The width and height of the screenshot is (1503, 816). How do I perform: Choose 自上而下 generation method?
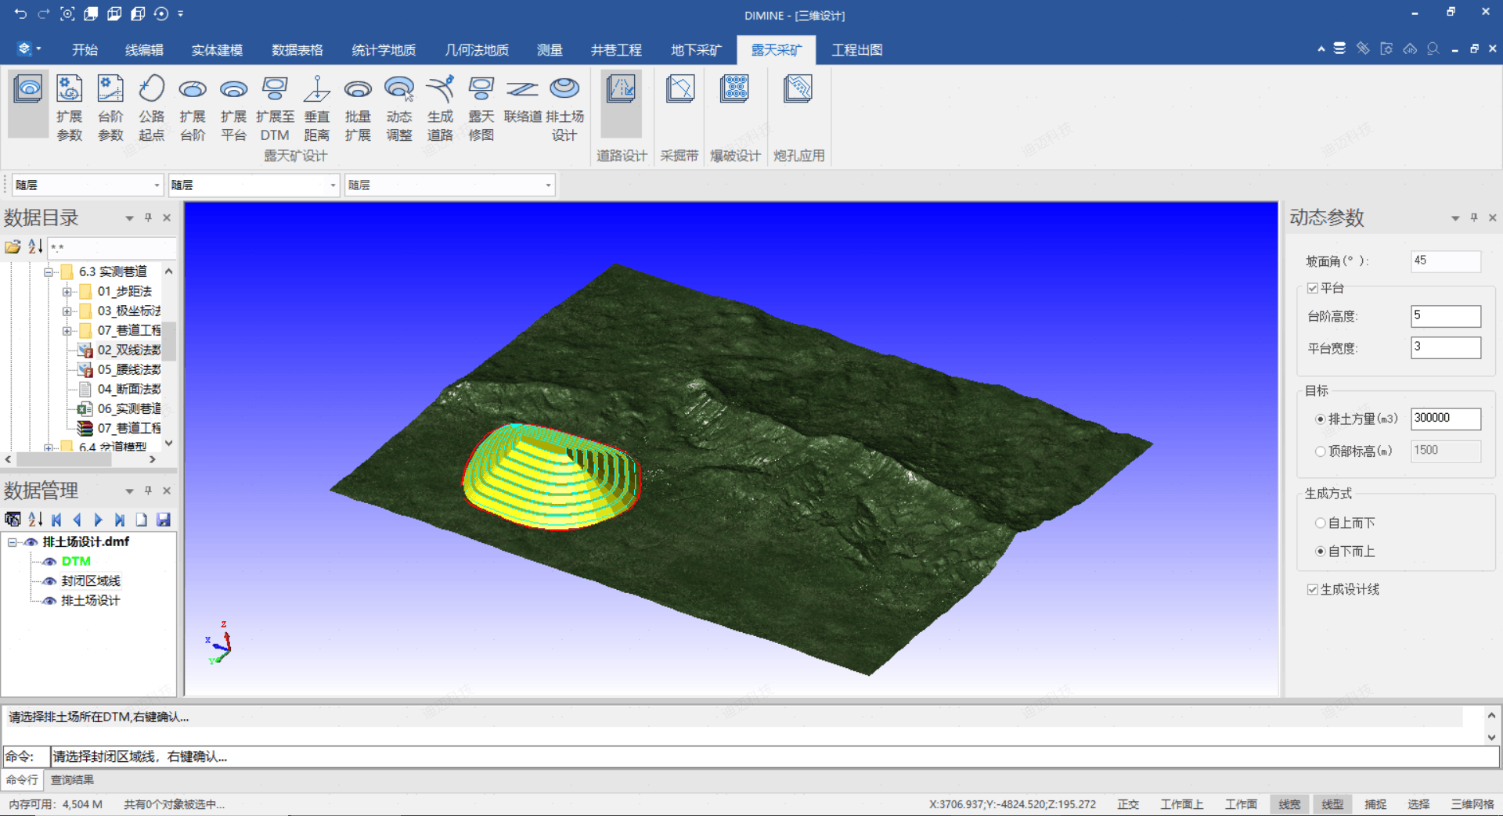pos(1321,523)
